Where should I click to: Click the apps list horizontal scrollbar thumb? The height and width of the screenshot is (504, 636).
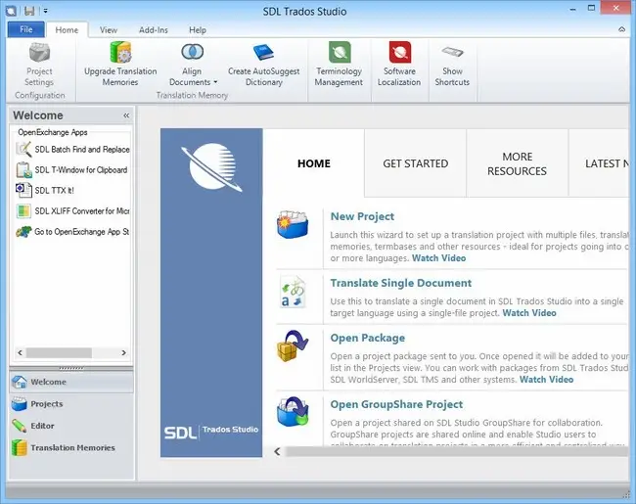point(60,352)
